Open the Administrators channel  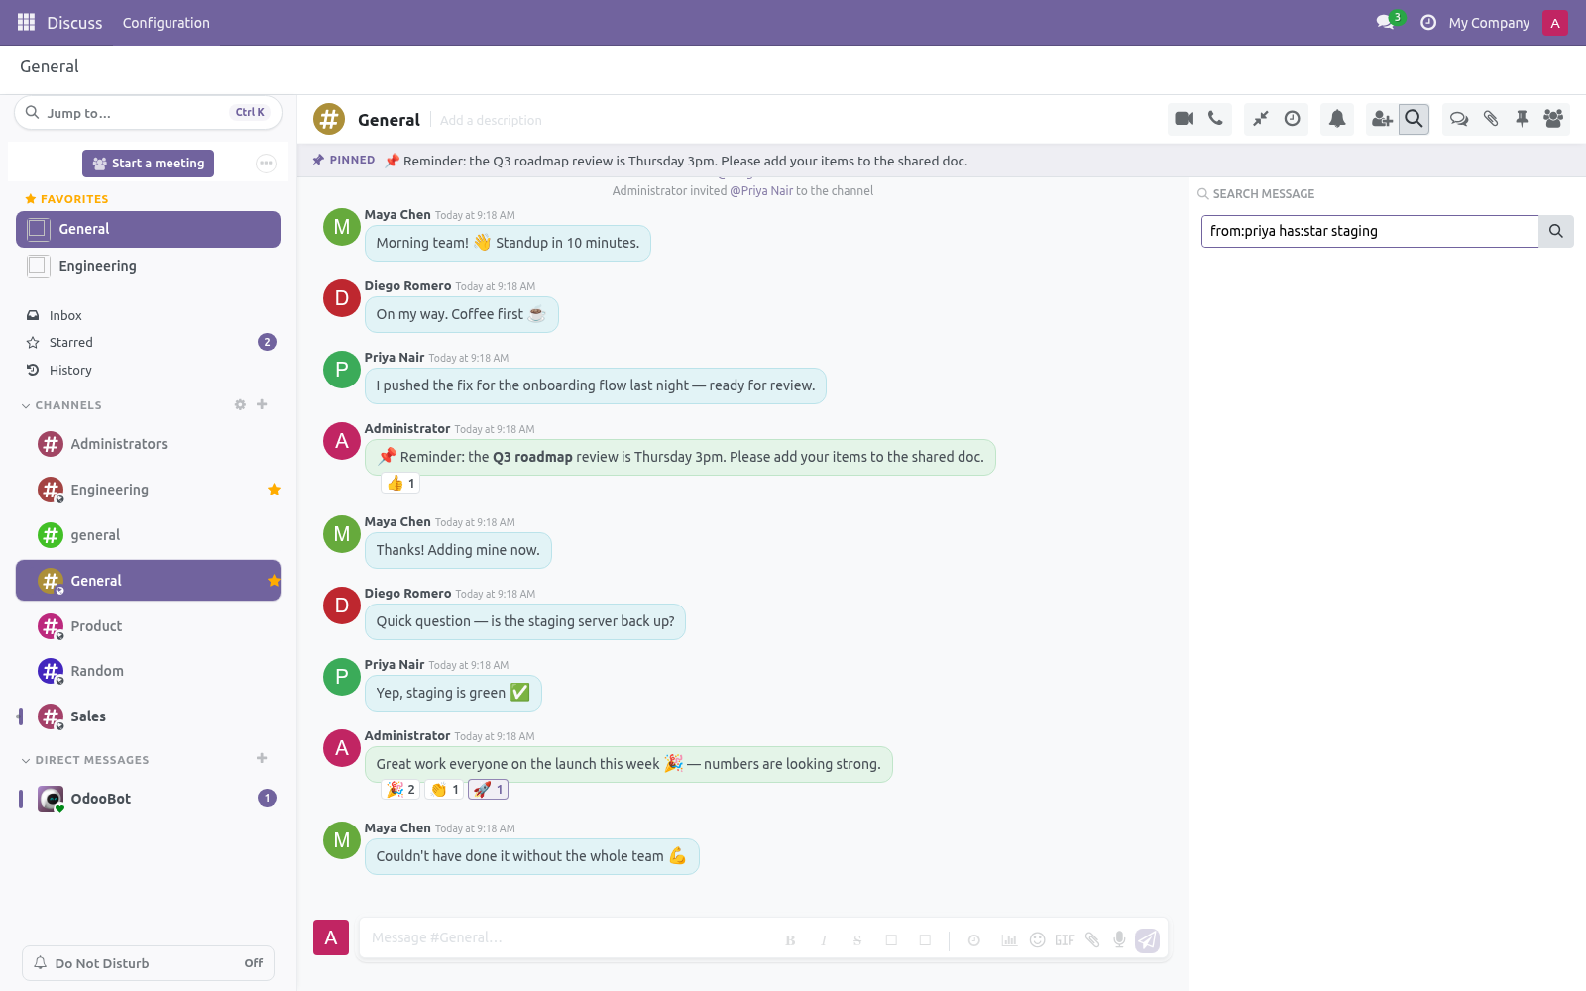tap(149, 444)
